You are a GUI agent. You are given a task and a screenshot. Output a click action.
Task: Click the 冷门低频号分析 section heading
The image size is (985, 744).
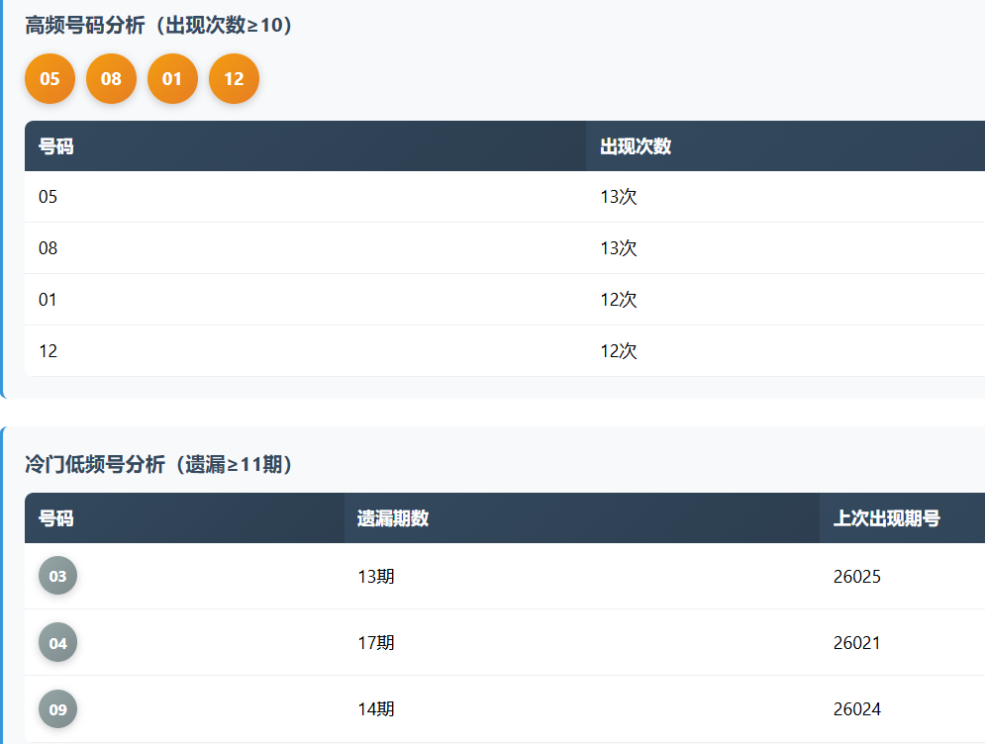(x=159, y=464)
